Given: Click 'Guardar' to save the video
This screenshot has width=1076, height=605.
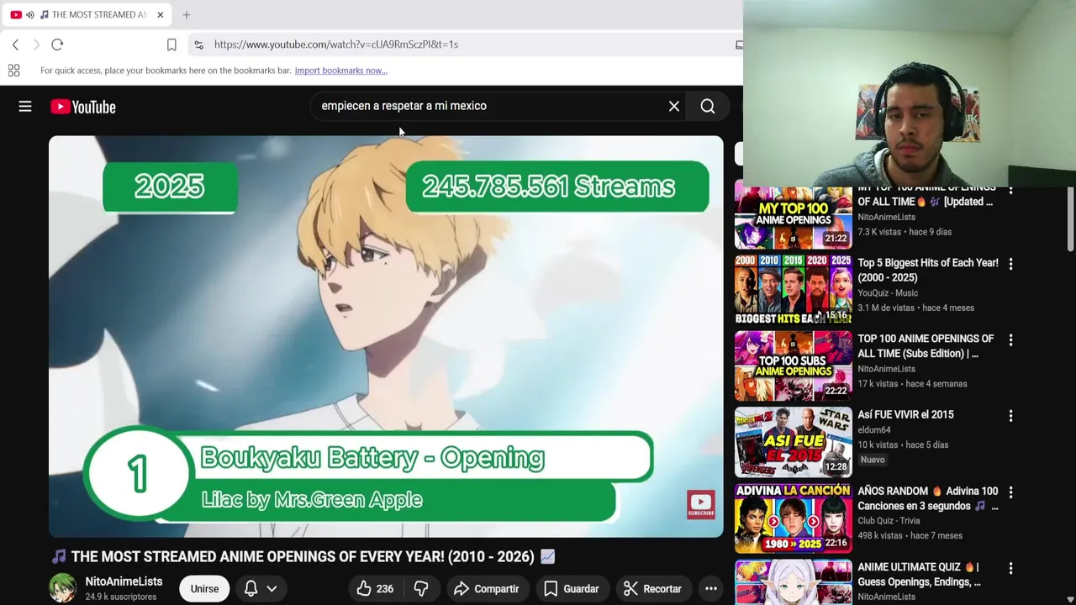Looking at the screenshot, I should tap(572, 589).
